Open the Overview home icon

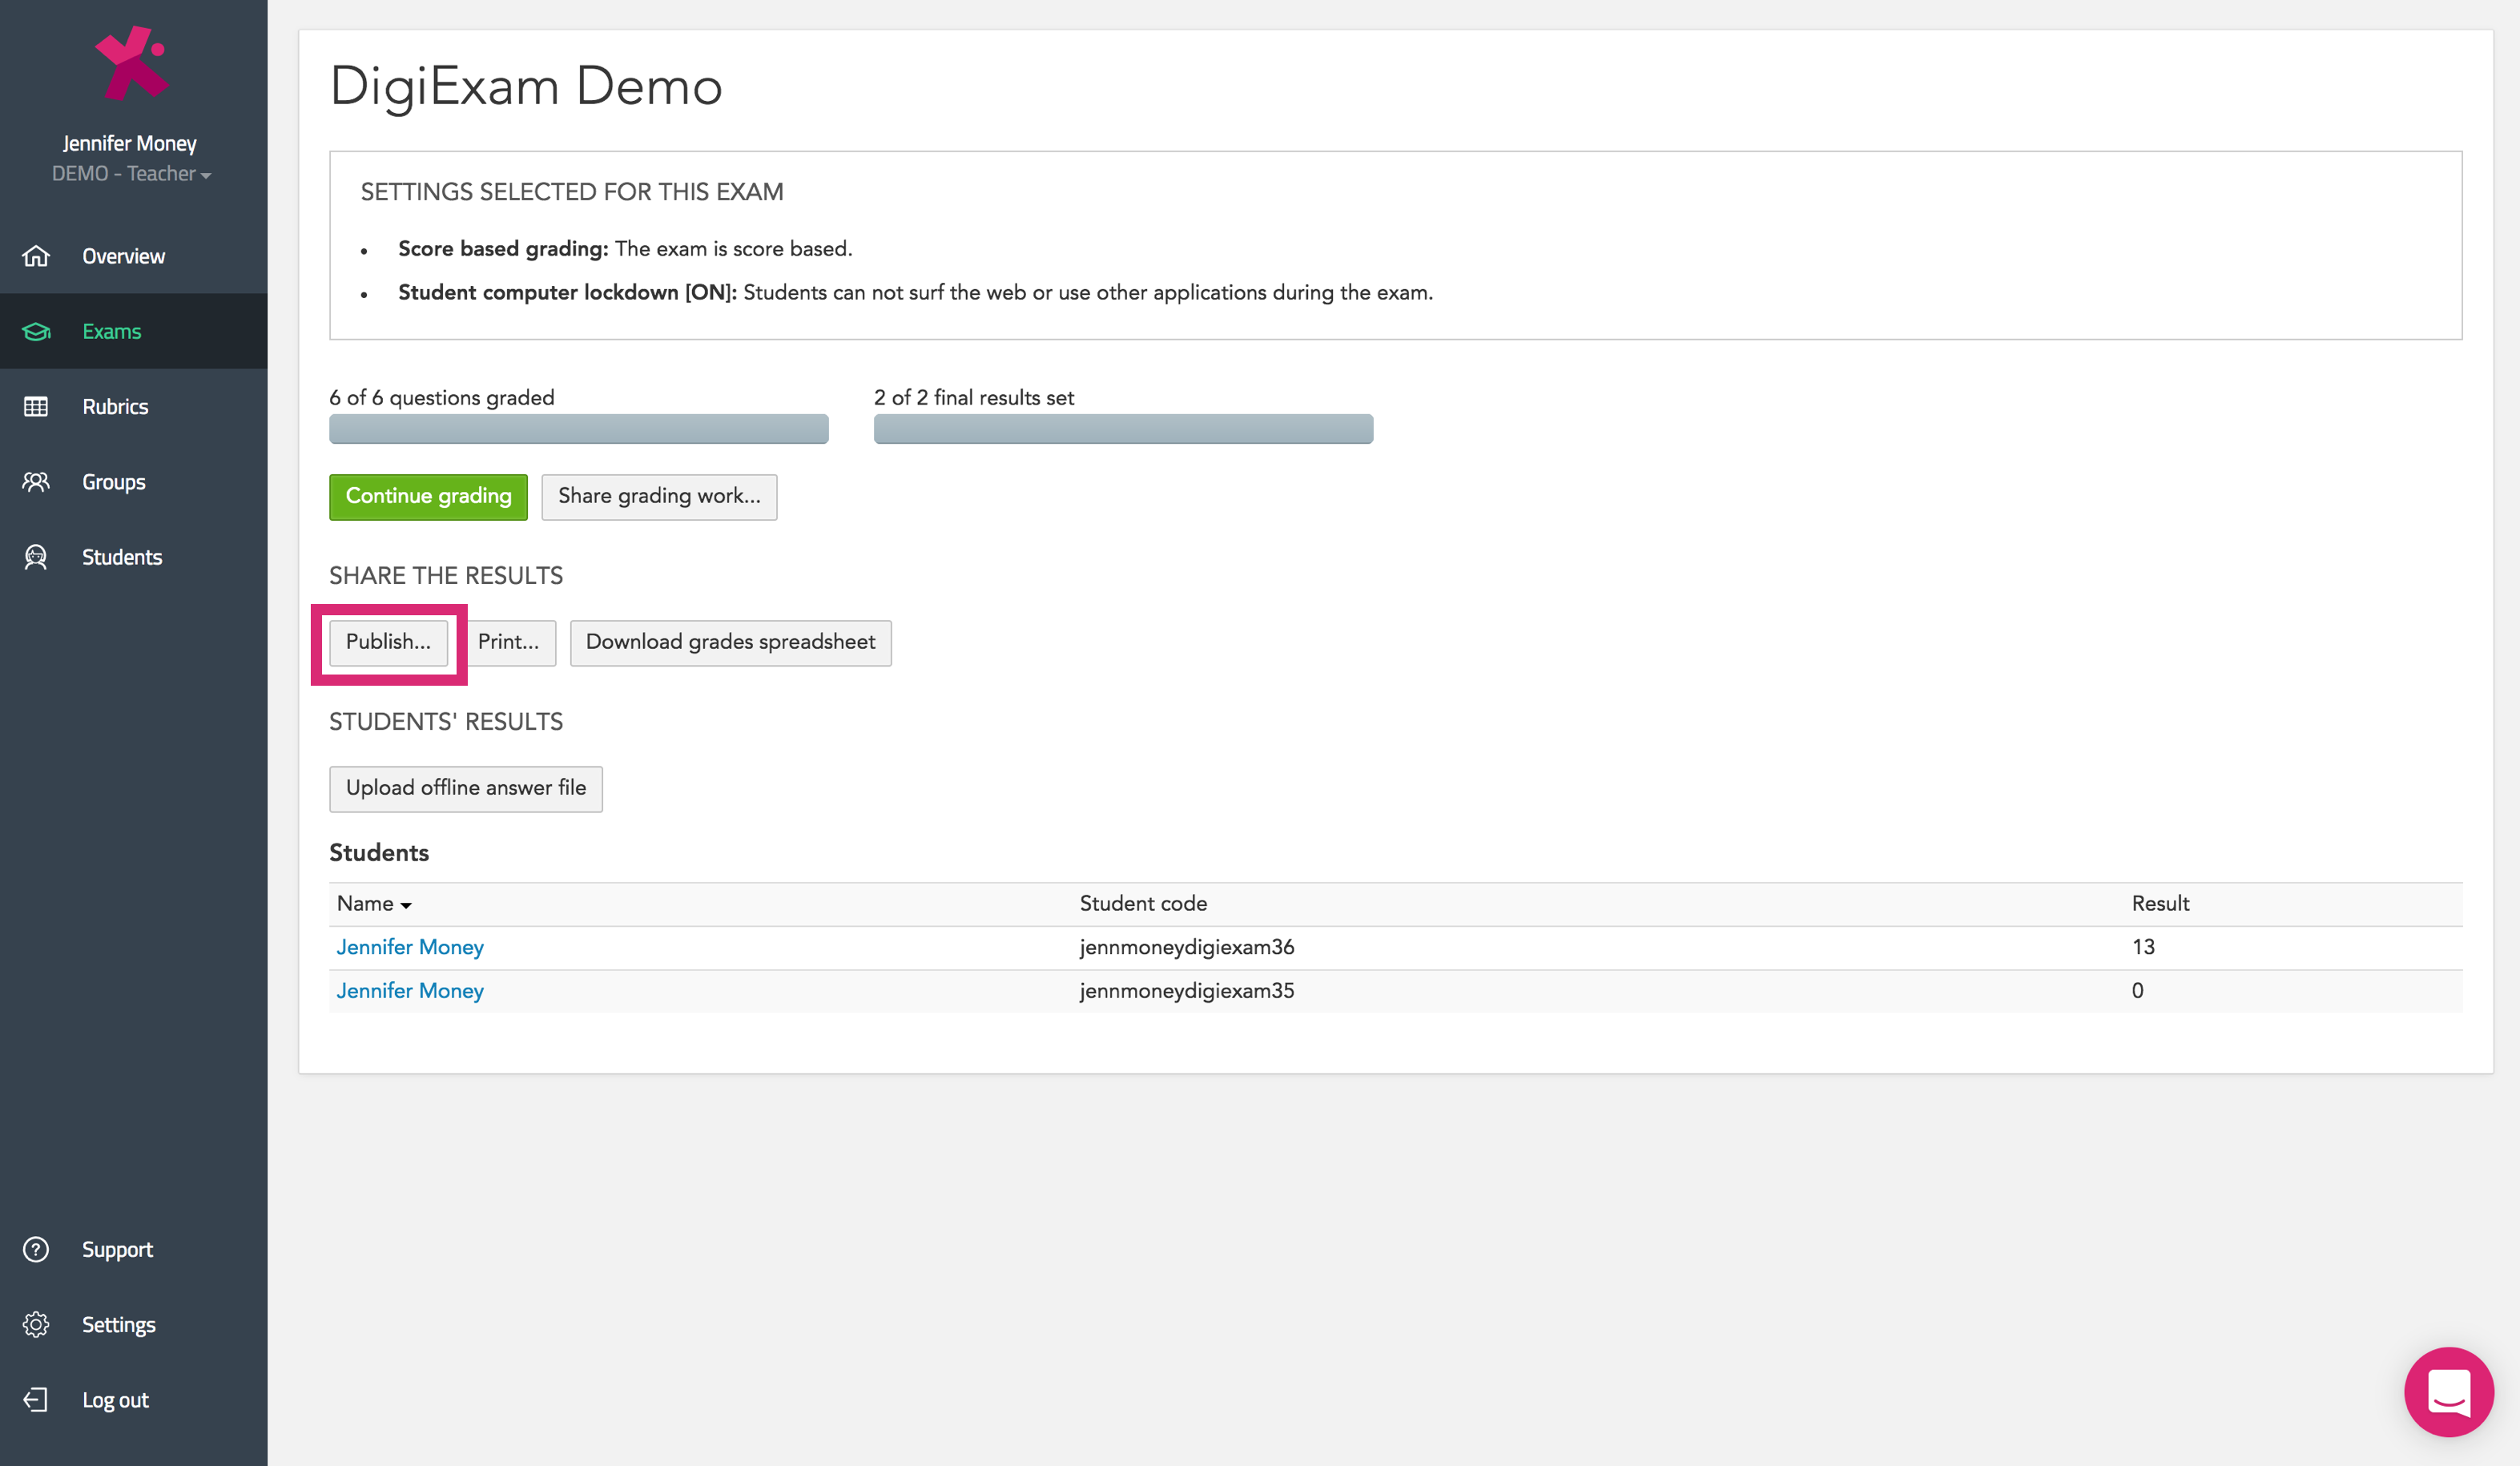36,256
